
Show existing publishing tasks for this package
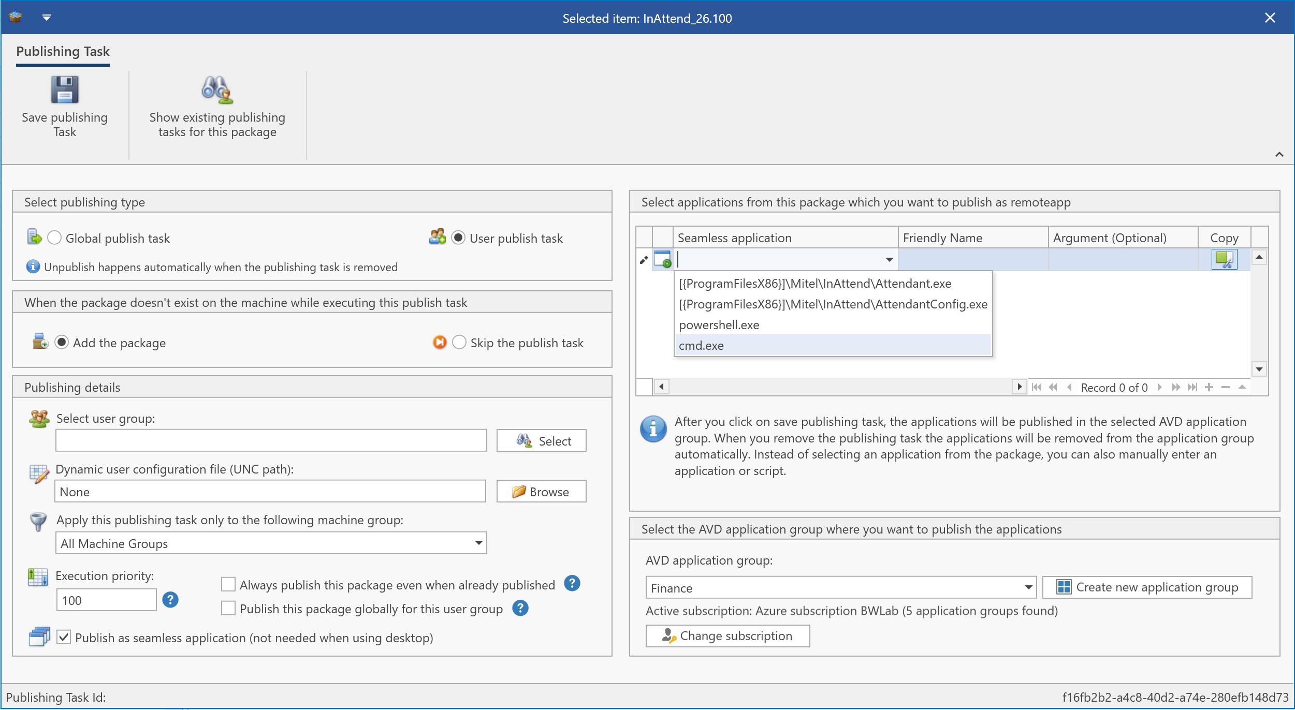(x=217, y=91)
